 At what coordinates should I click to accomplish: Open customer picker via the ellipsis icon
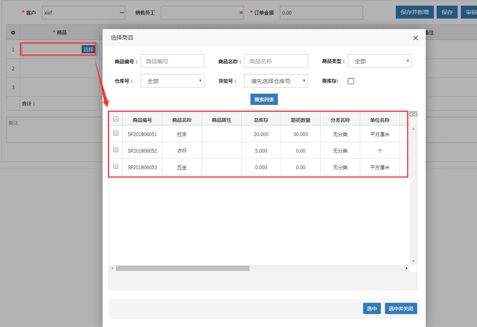(x=122, y=13)
